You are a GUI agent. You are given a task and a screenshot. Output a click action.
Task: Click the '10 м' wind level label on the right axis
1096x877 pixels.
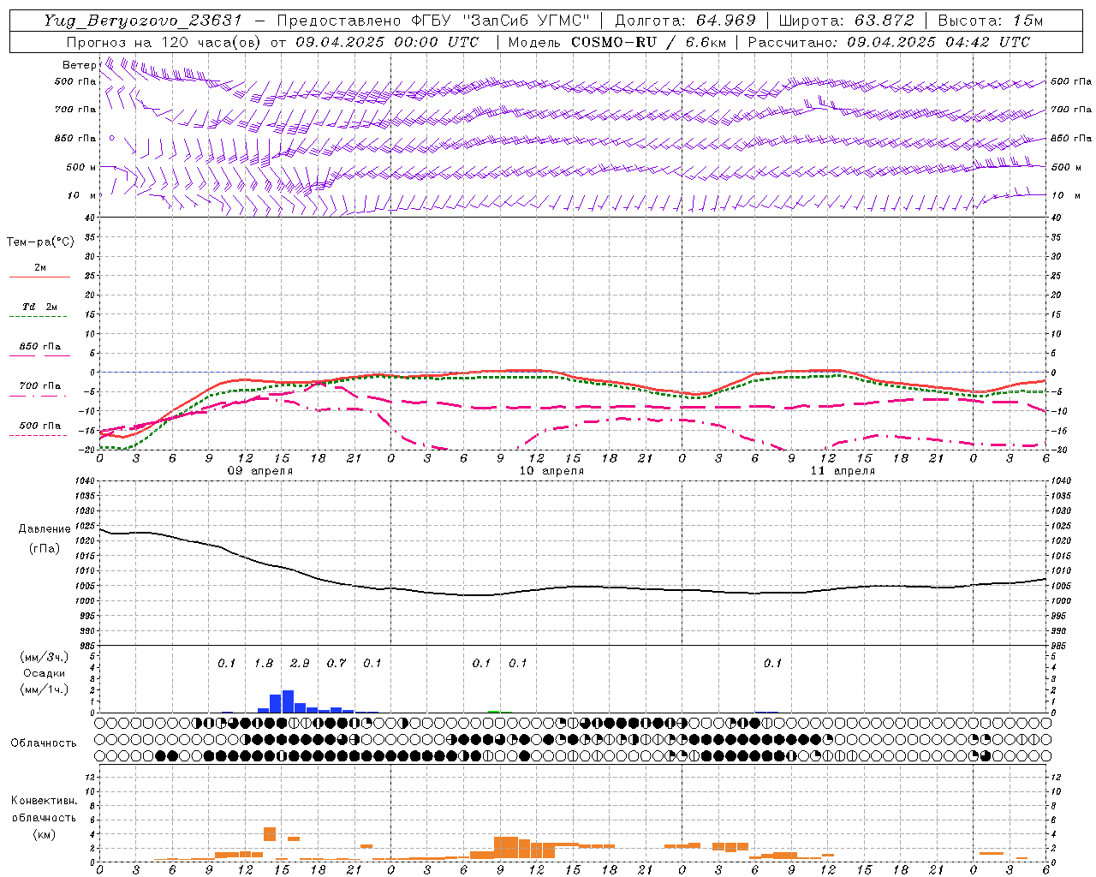tap(1064, 195)
